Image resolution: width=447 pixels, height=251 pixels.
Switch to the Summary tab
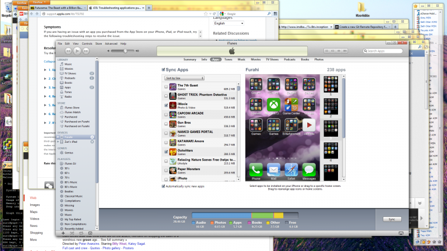point(189,59)
